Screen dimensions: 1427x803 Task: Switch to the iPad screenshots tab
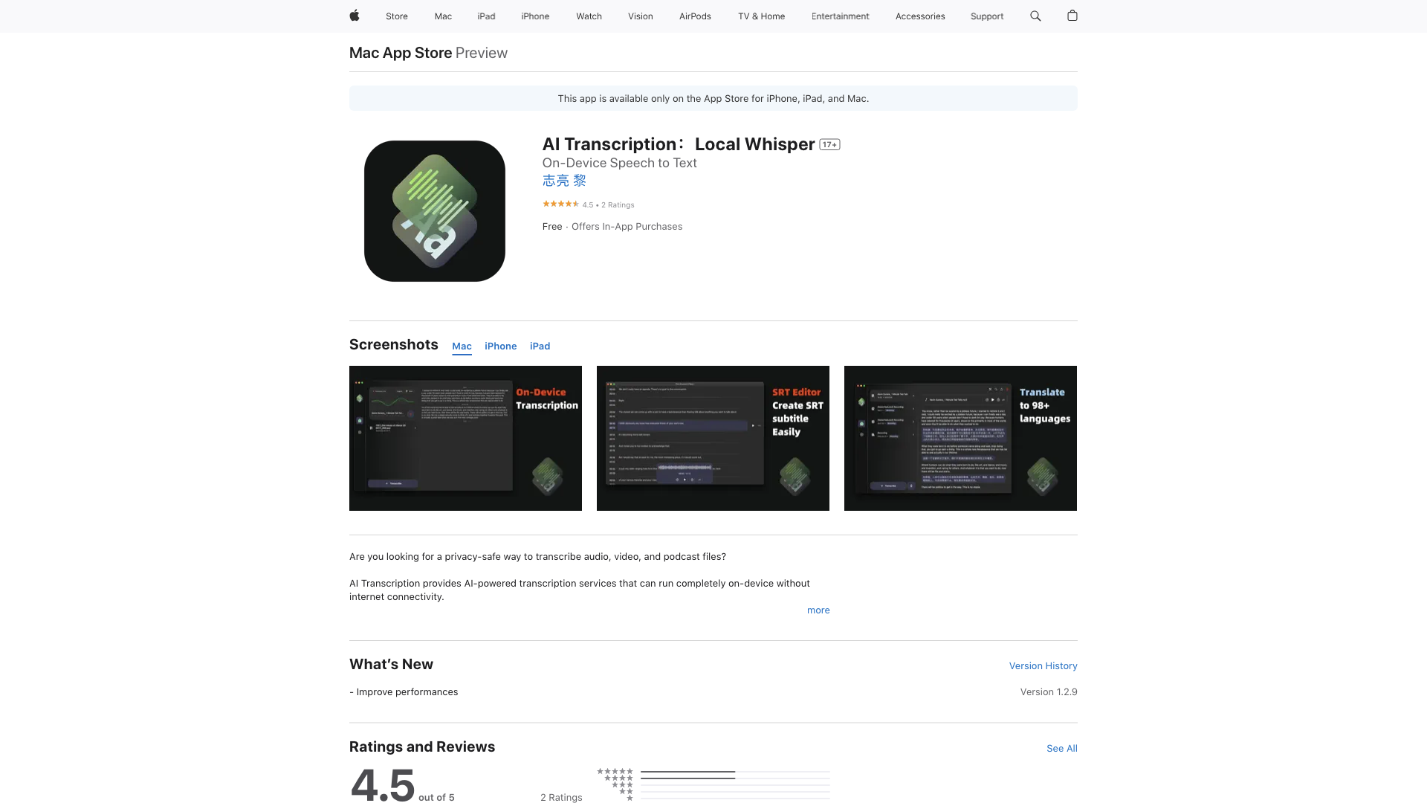pyautogui.click(x=540, y=346)
